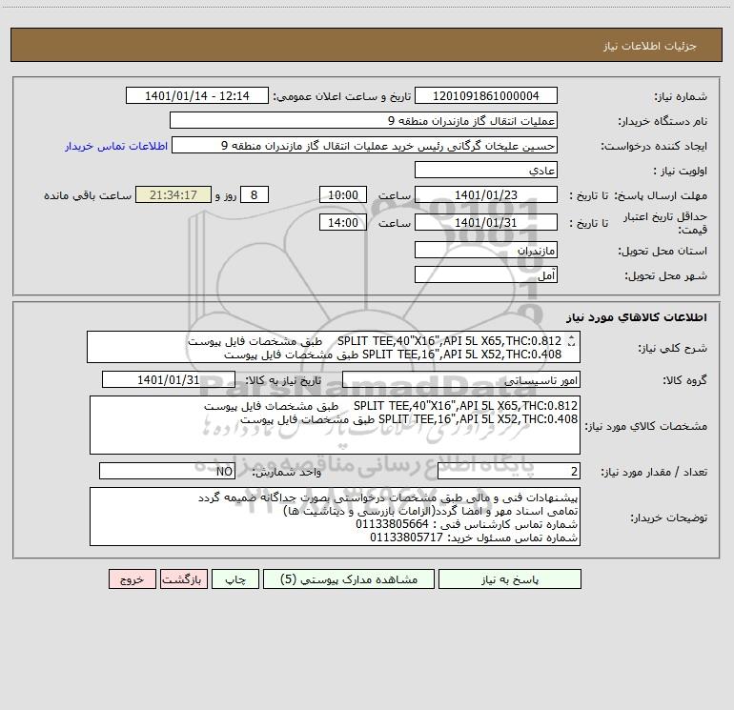Click delivery province field 'مازندران'

pyautogui.click(x=486, y=250)
